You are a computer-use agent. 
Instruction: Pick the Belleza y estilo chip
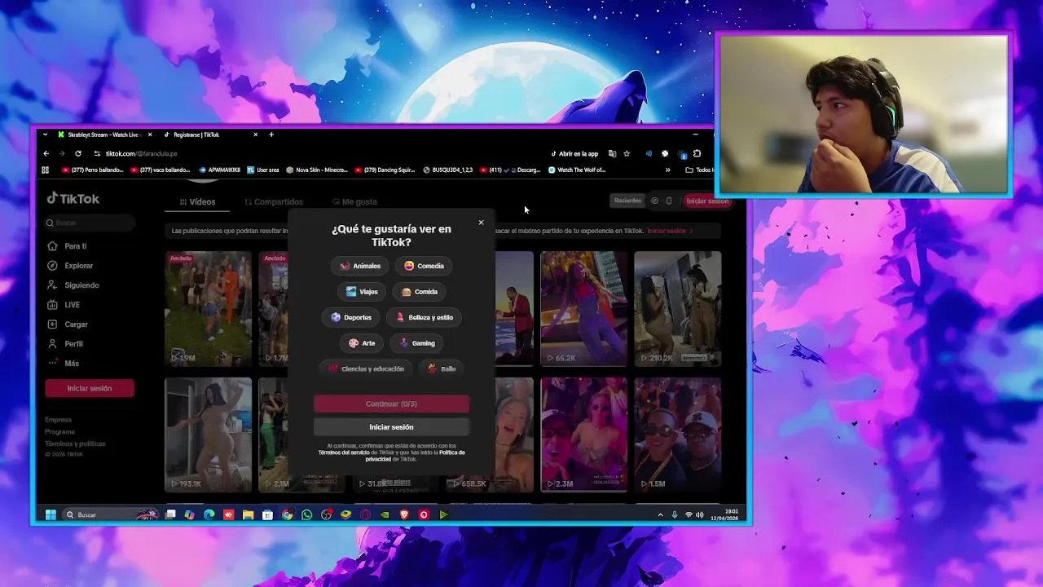coord(424,317)
